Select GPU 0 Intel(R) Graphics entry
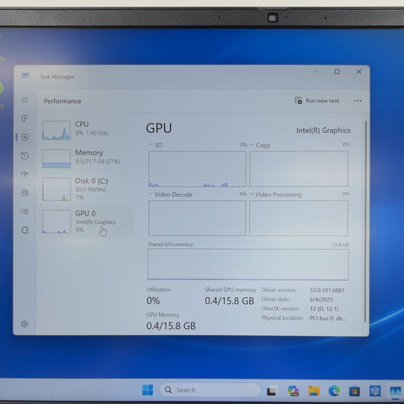404x404 pixels. point(87,221)
